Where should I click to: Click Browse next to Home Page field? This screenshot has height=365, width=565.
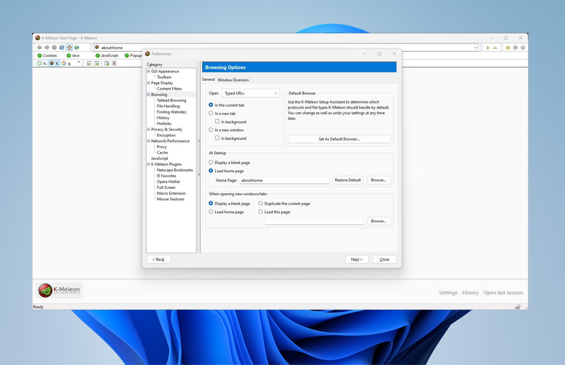click(379, 180)
